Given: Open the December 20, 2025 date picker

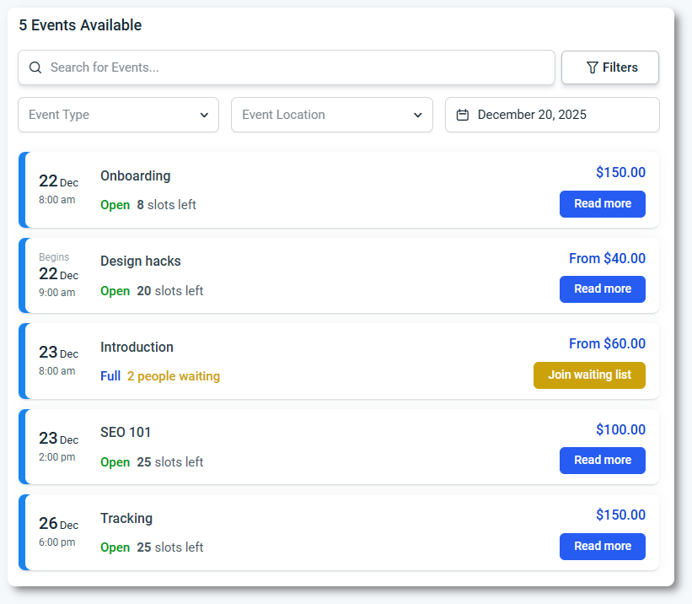Looking at the screenshot, I should 552,115.
